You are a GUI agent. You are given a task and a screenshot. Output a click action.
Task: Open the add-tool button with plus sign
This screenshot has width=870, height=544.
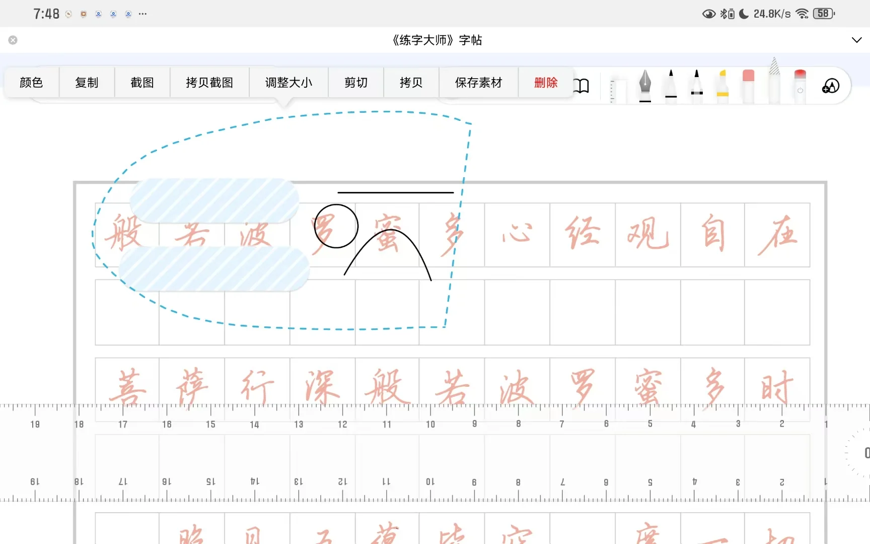pyautogui.click(x=831, y=86)
